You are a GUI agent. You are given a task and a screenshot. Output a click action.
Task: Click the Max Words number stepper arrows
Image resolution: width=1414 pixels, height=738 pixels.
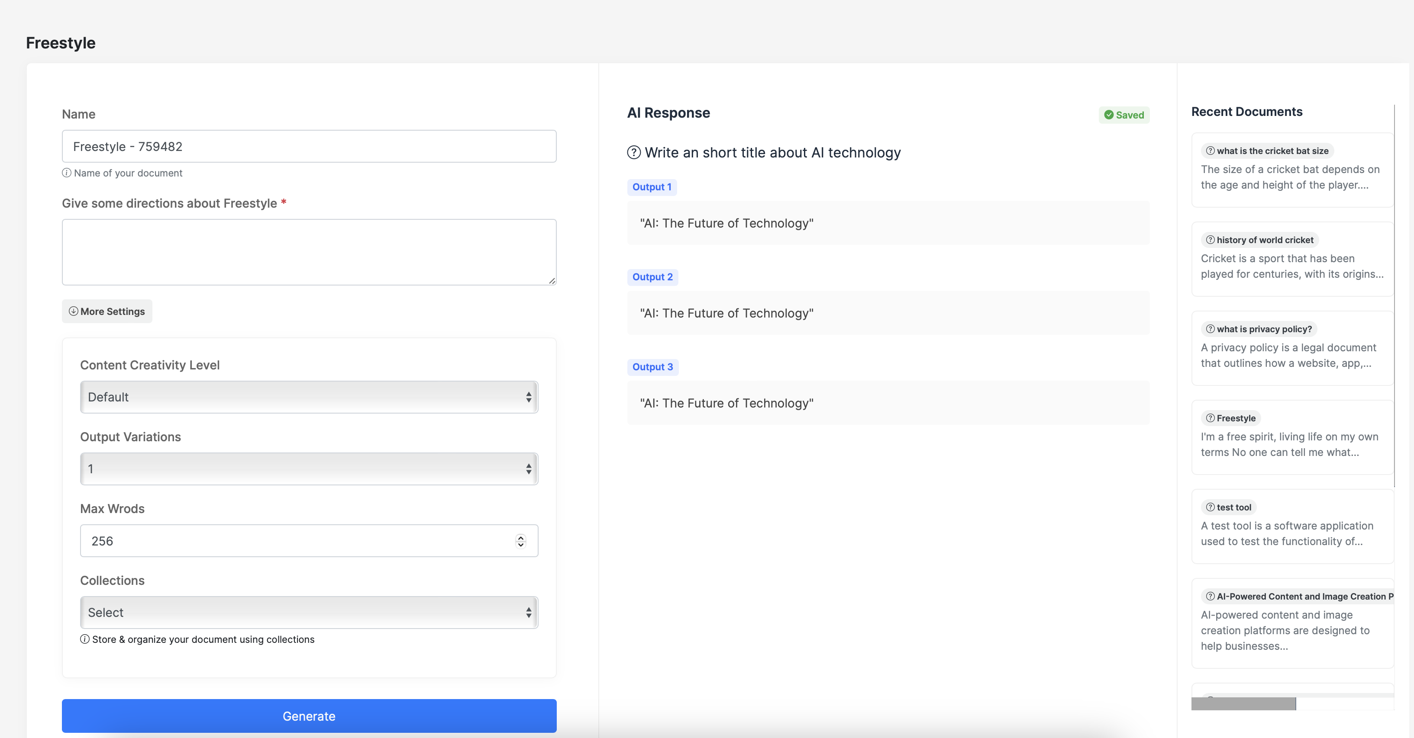click(x=520, y=541)
